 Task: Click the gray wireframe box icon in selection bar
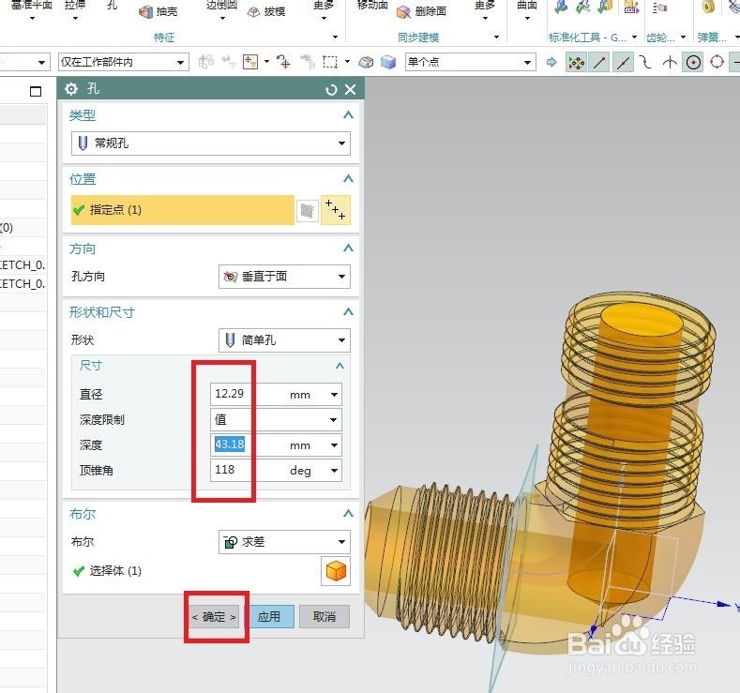366,62
